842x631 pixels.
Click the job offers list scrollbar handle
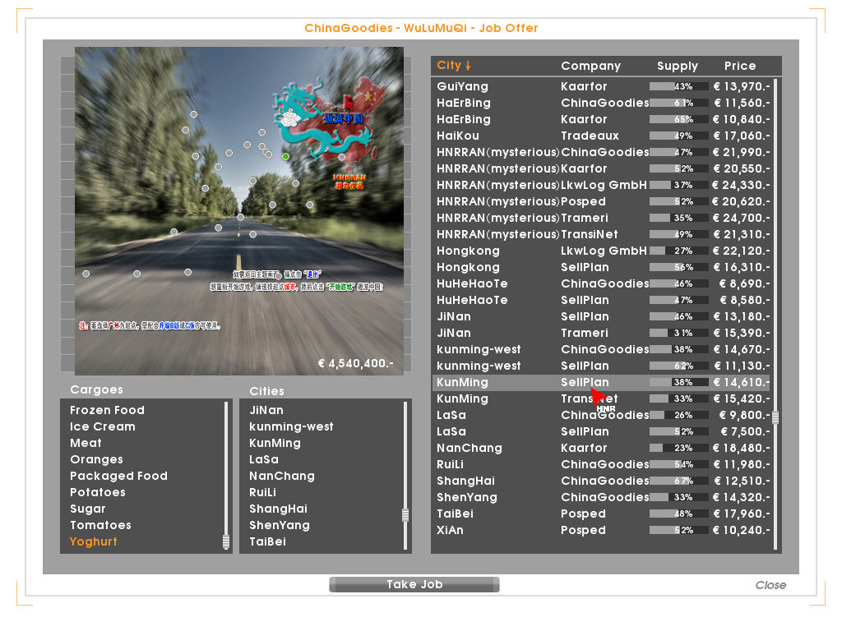click(x=775, y=417)
